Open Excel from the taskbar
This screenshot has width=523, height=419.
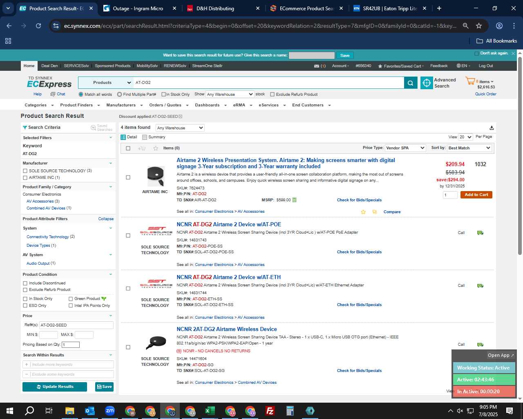pos(210,411)
